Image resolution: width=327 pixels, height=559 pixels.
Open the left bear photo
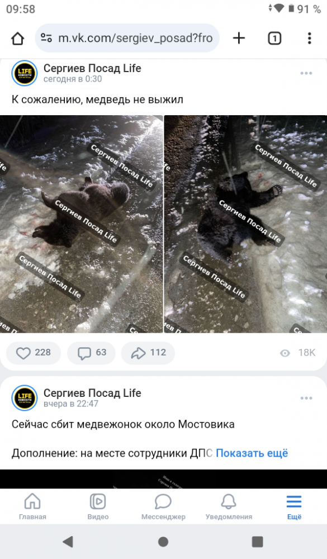81,224
